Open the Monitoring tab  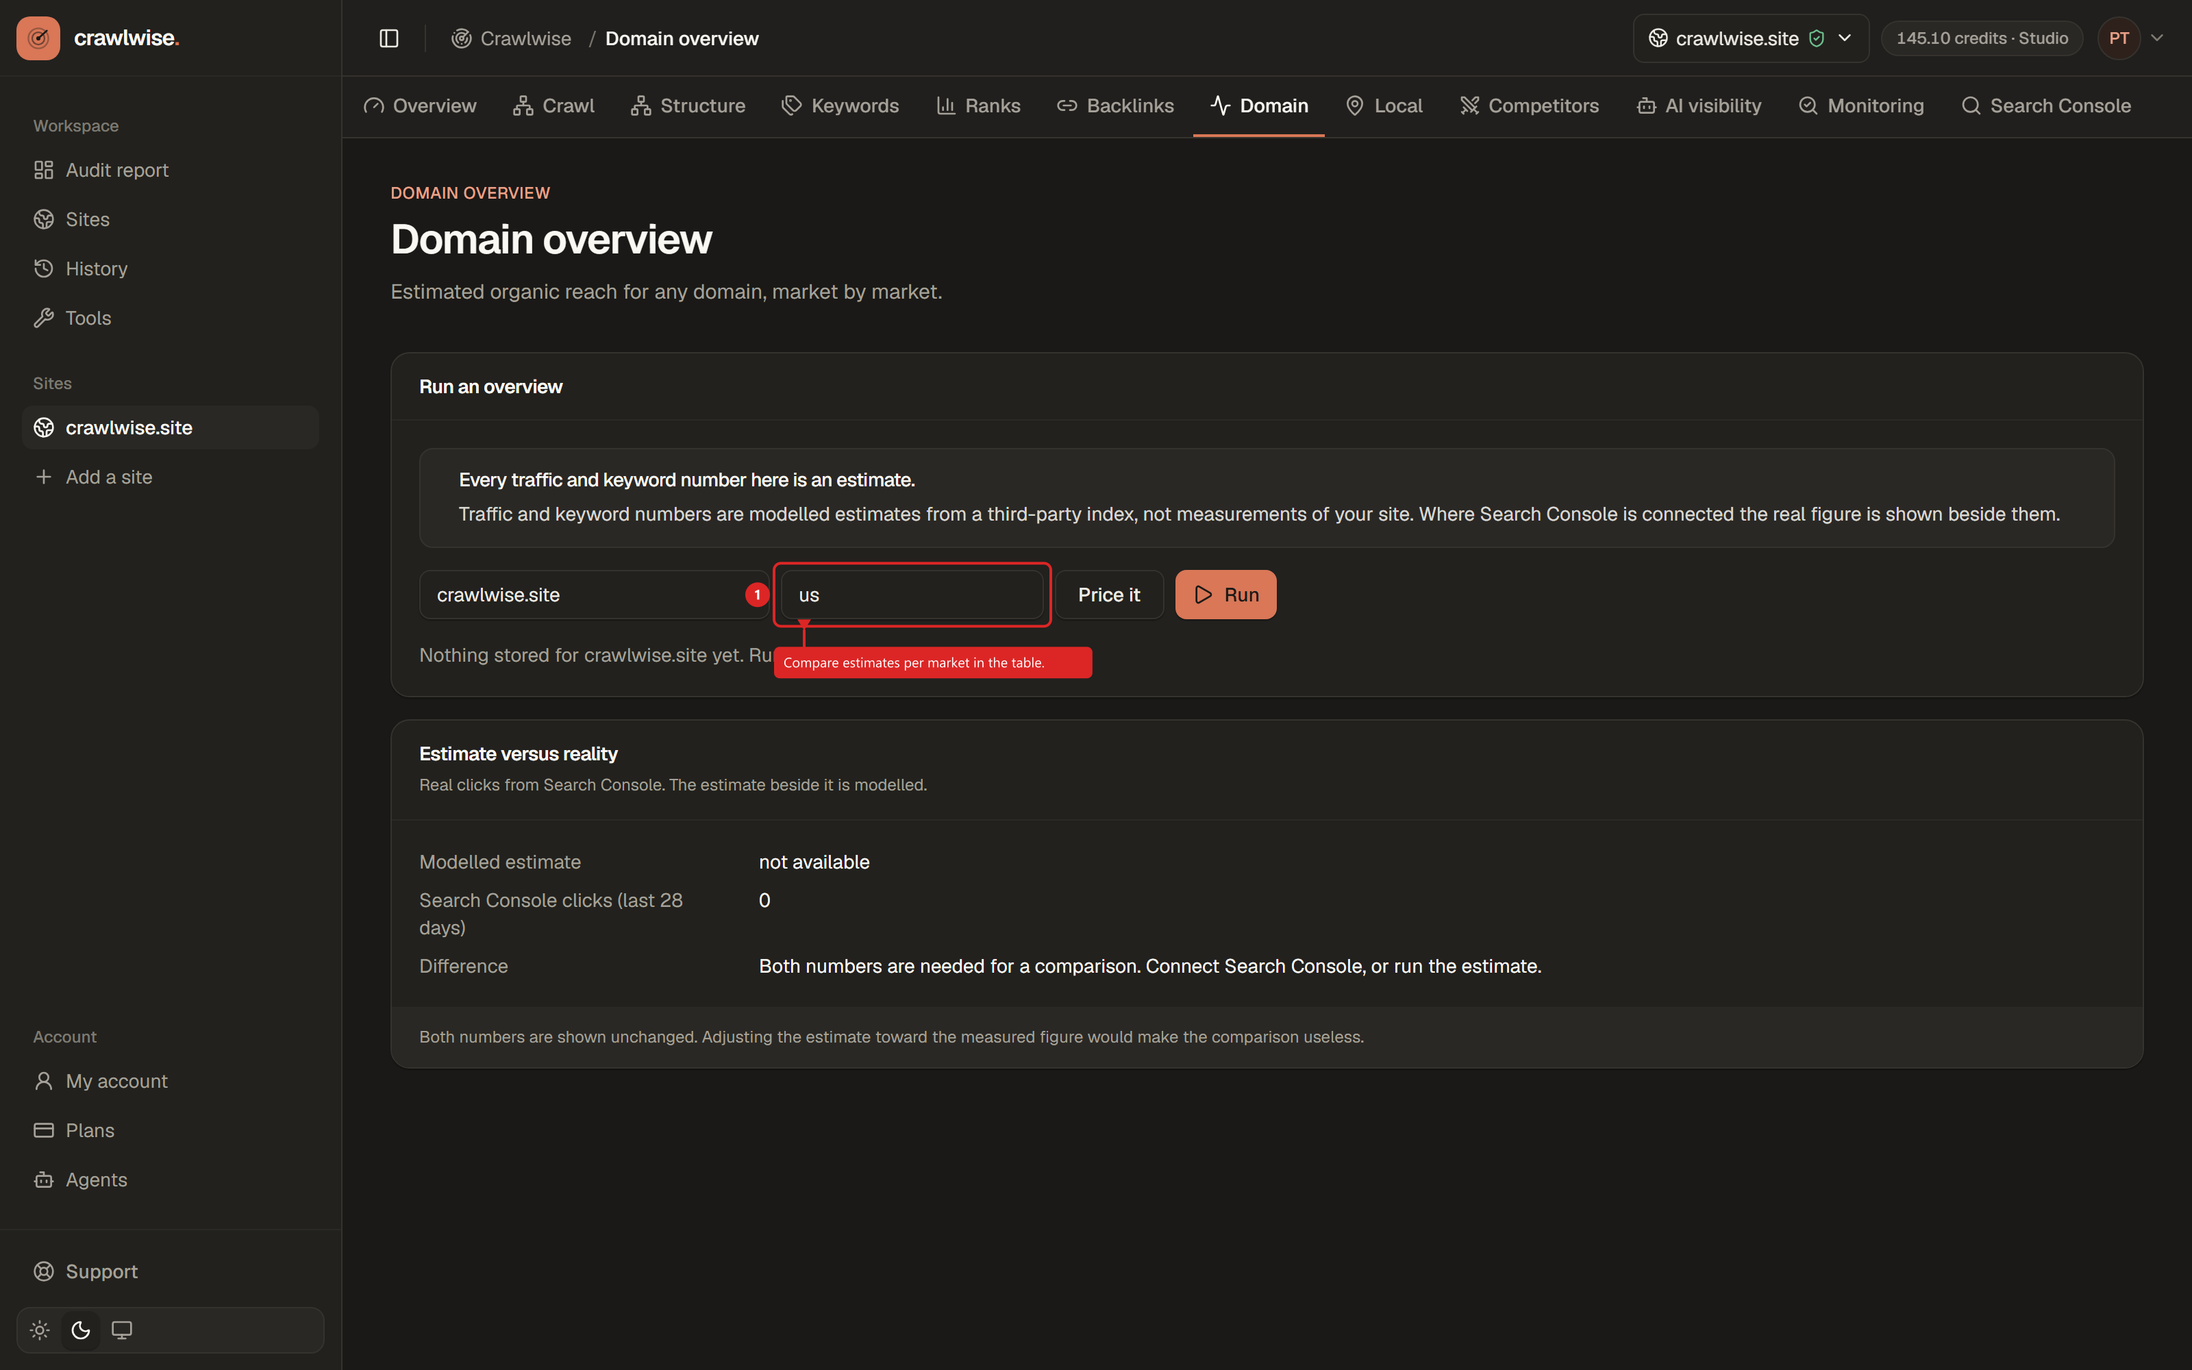click(1860, 106)
